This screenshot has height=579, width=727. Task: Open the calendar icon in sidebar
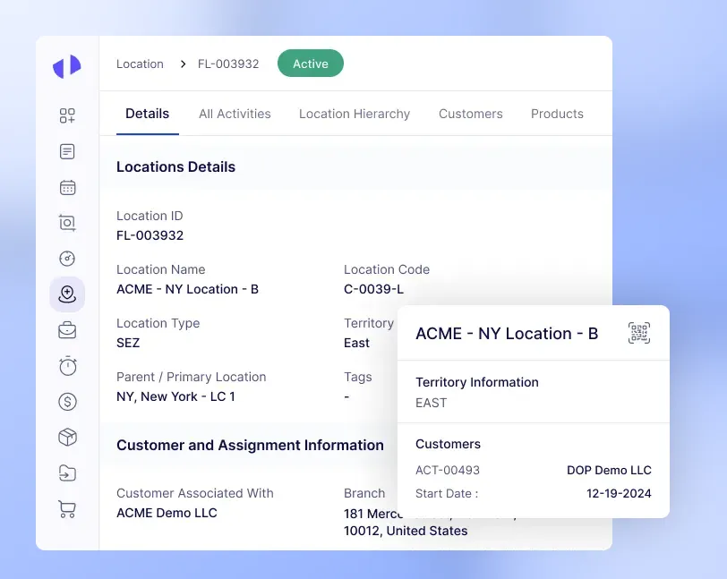pos(67,187)
